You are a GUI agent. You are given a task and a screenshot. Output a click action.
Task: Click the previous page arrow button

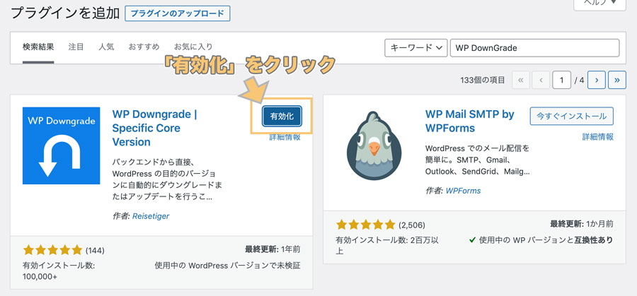(541, 81)
